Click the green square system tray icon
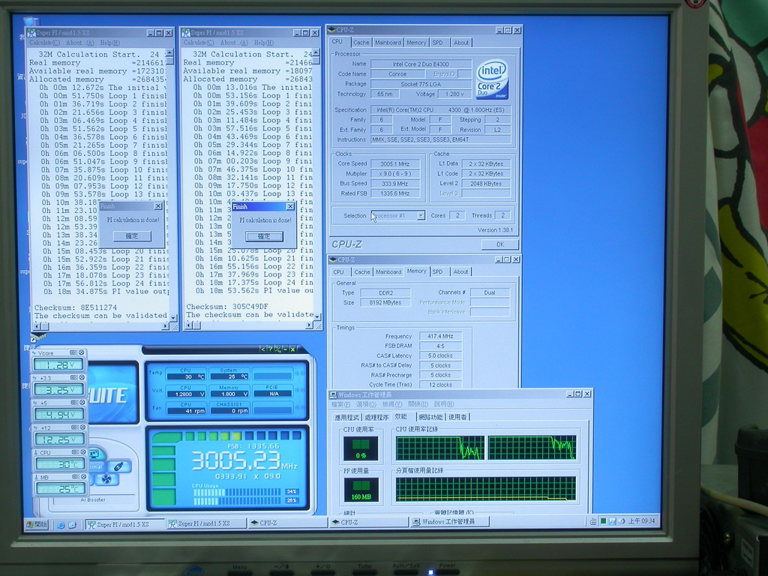This screenshot has height=576, width=768. coord(604,521)
